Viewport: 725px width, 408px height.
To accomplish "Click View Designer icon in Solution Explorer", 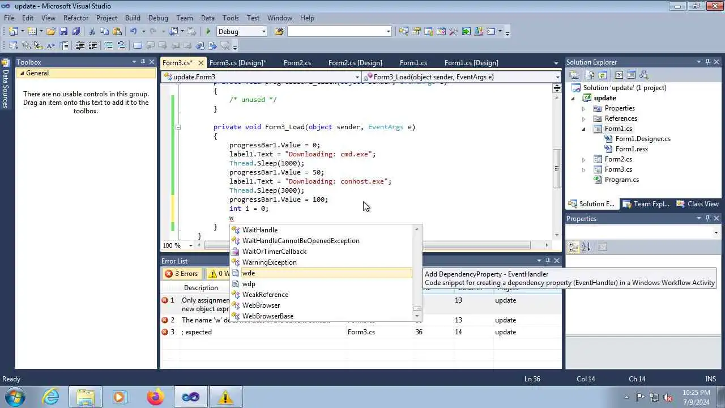I will [x=631, y=75].
